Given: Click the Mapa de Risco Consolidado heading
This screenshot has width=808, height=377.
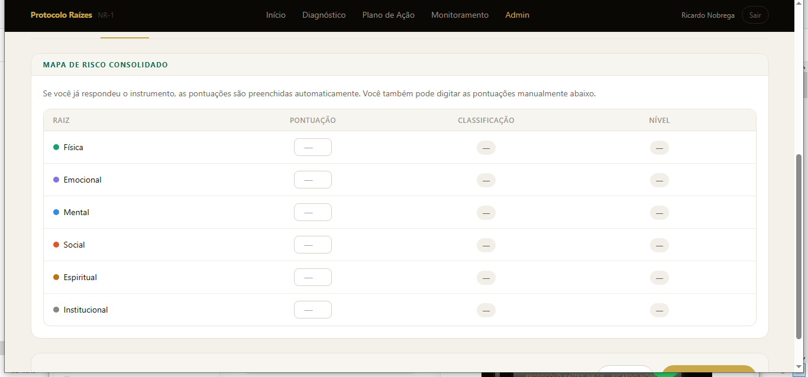Looking at the screenshot, I should tap(105, 65).
